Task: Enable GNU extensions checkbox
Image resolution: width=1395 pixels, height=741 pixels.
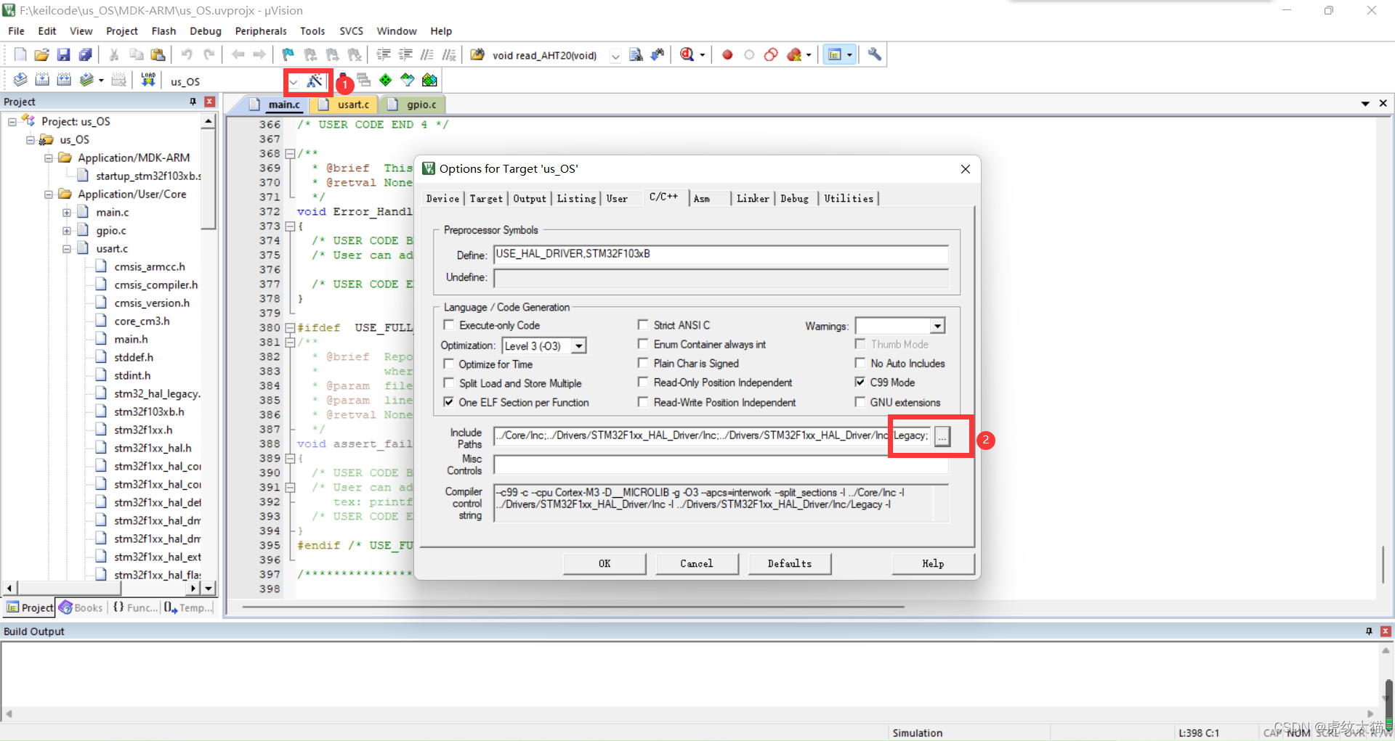Action: tap(860, 401)
